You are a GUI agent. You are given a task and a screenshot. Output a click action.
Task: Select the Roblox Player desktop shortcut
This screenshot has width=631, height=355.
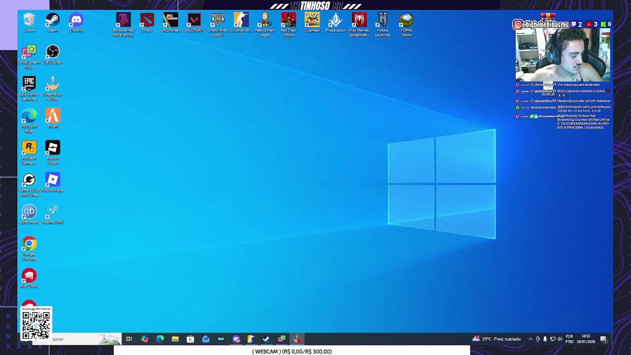[53, 182]
